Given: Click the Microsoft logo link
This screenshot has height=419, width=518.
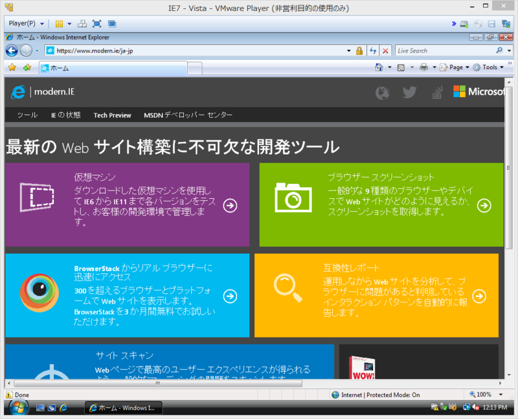Looking at the screenshot, I should (479, 91).
